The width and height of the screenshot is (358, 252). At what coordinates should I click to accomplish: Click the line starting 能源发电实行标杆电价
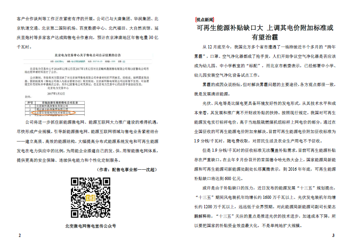coord(265,122)
